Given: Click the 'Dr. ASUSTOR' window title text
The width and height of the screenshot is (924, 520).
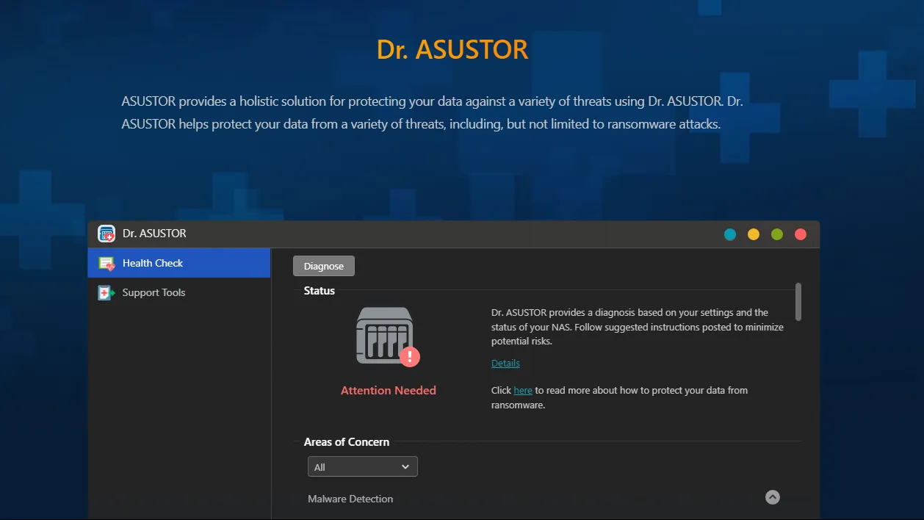Looking at the screenshot, I should [x=154, y=234].
